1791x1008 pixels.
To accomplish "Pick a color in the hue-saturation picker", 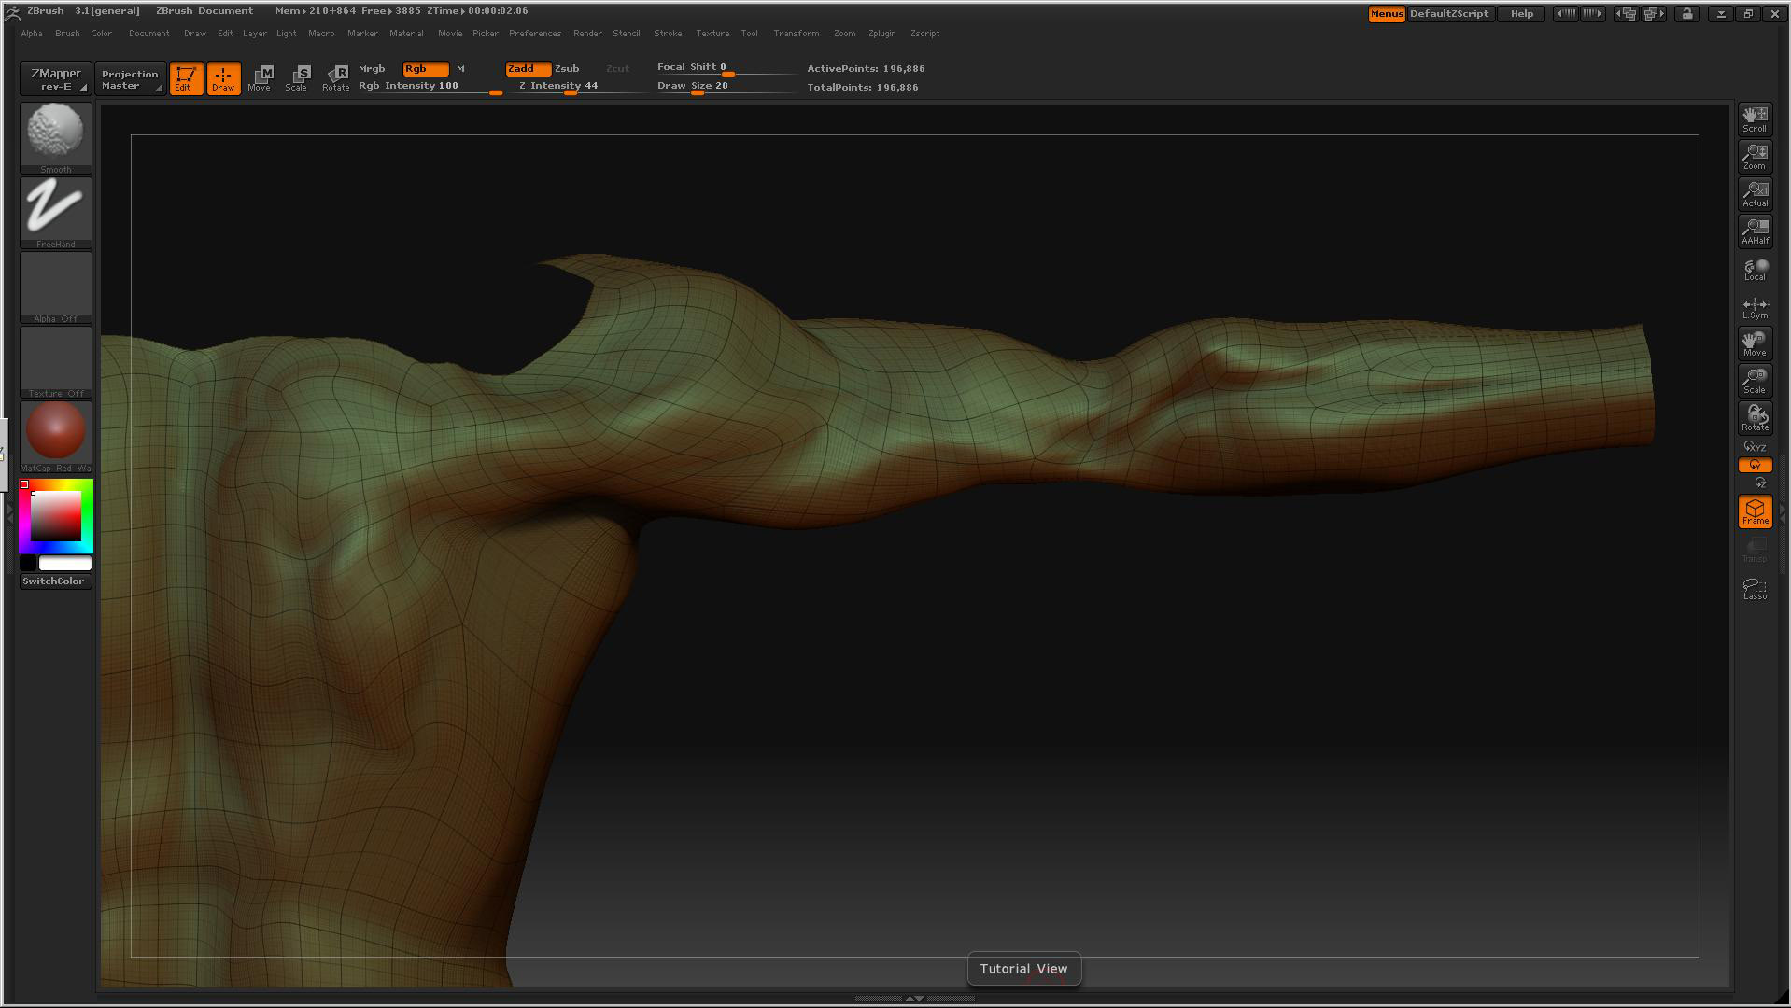I will (56, 516).
